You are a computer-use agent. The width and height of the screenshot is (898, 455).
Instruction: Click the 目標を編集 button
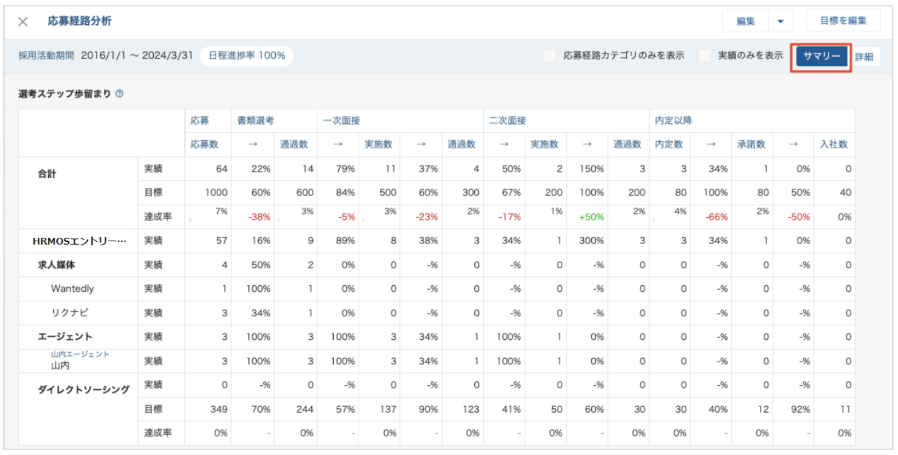point(842,21)
